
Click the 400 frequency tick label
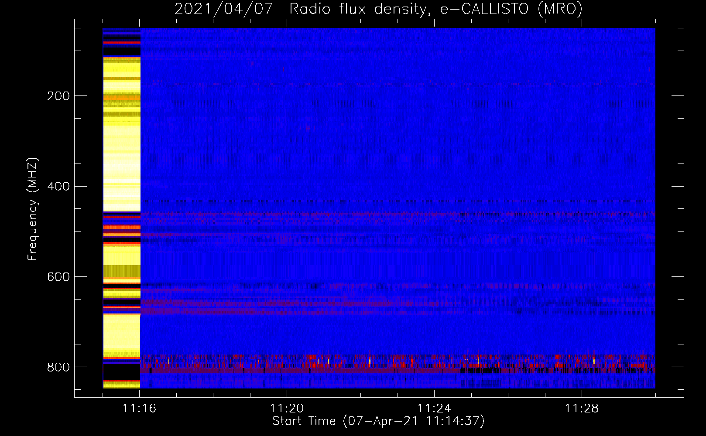coord(58,187)
